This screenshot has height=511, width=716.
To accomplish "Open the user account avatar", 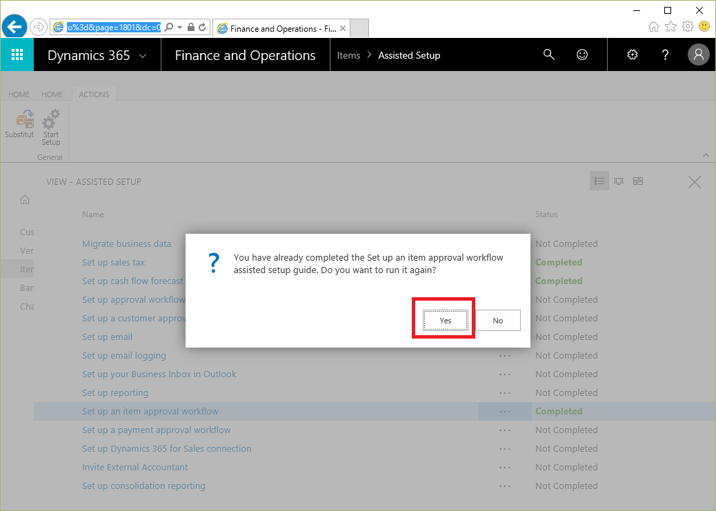I will point(699,54).
